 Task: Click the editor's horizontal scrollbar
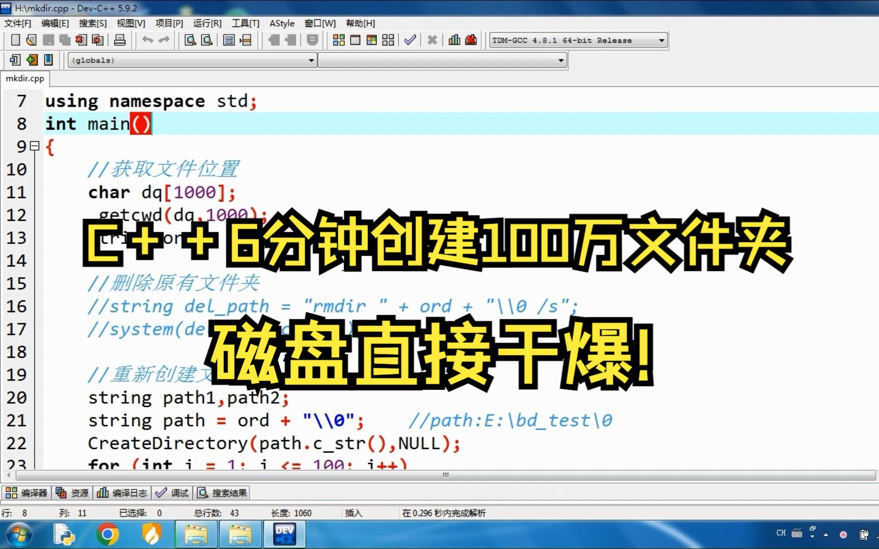445,475
